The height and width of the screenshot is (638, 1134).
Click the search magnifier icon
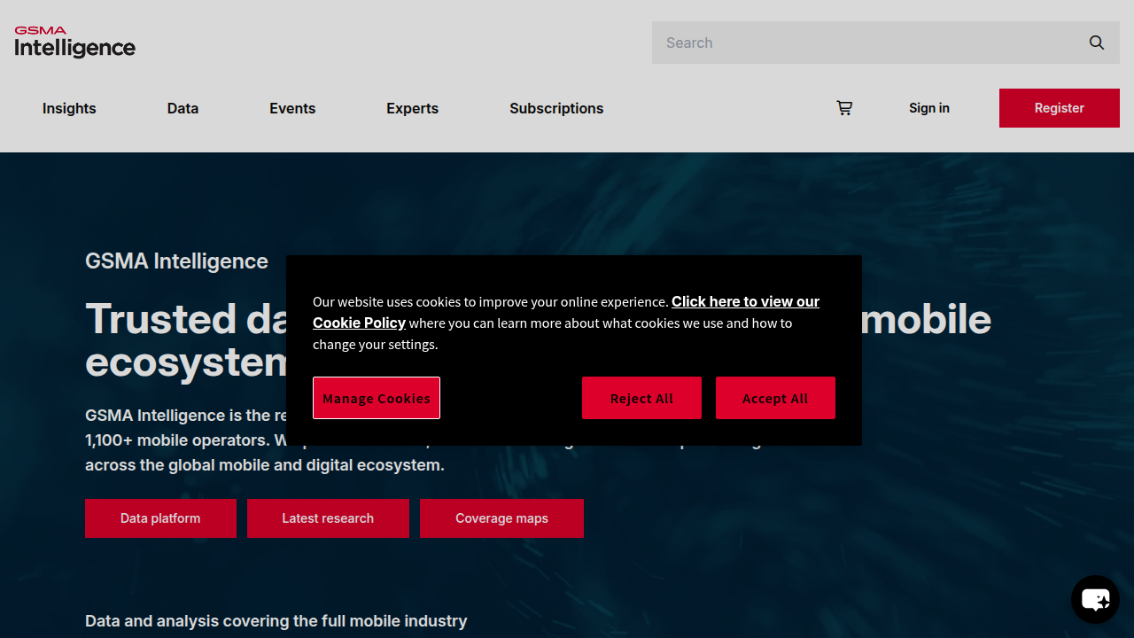[1097, 43]
